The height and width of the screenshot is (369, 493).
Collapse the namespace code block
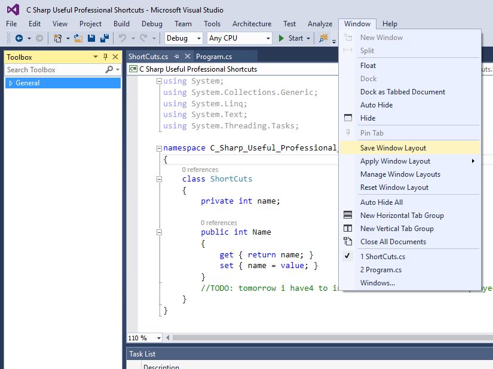(159, 148)
